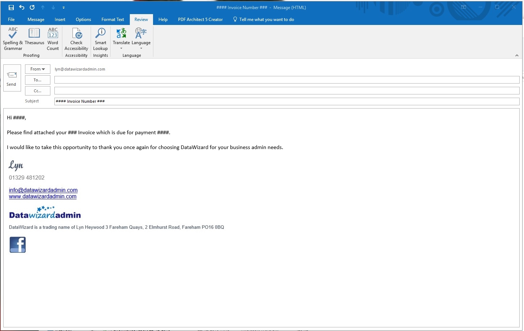
Task: Open Smart Lookup
Action: [x=100, y=38]
